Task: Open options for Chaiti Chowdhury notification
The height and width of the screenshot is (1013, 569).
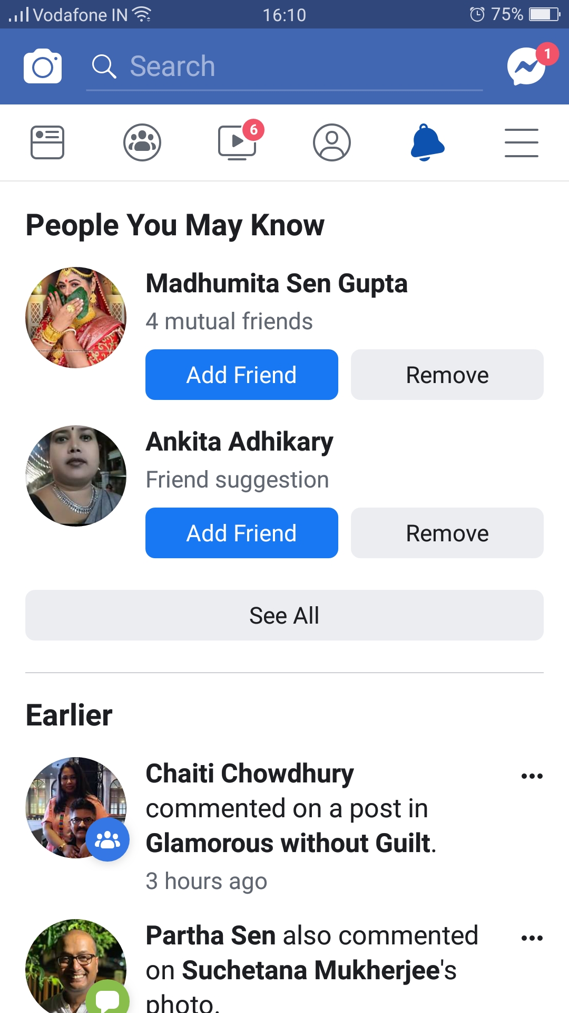Action: pyautogui.click(x=532, y=776)
